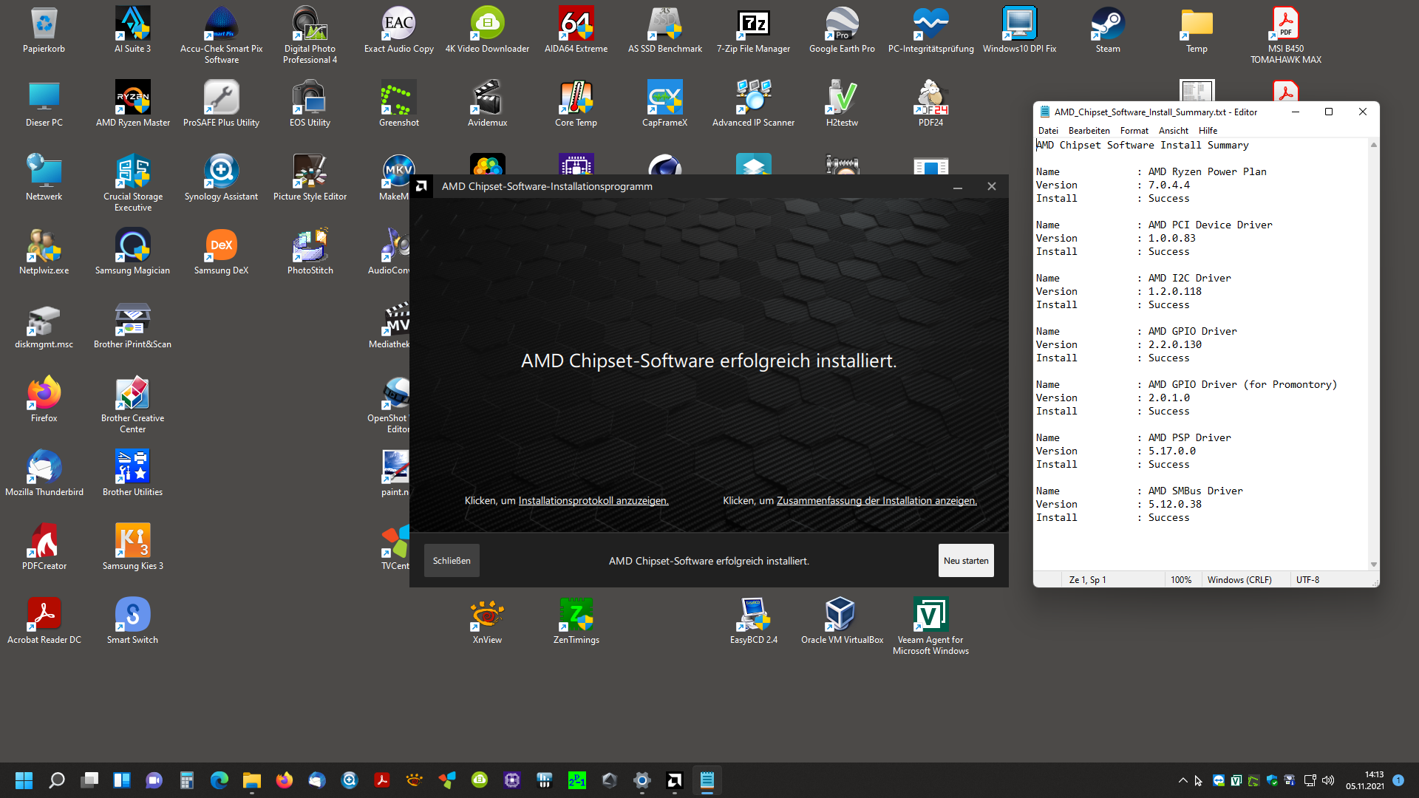
Task: Click the Windows Start button in taskbar
Action: pyautogui.click(x=24, y=780)
